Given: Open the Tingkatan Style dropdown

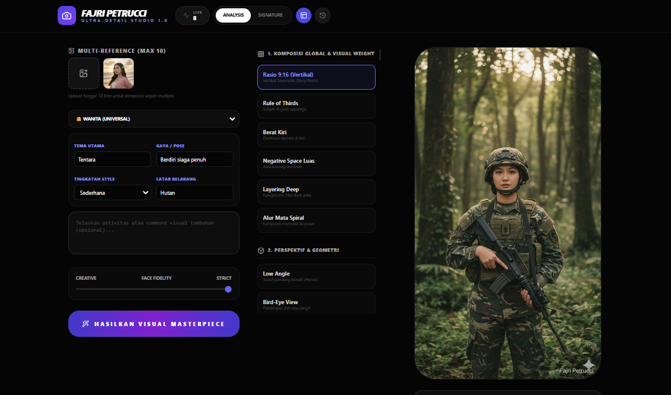Looking at the screenshot, I should tap(112, 192).
